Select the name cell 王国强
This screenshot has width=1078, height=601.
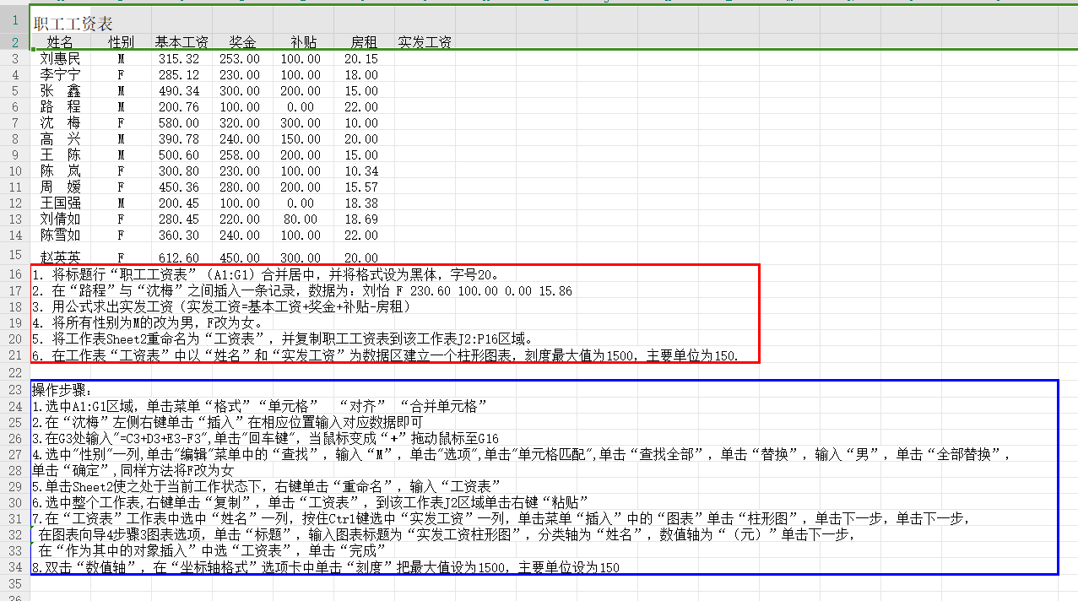point(60,203)
